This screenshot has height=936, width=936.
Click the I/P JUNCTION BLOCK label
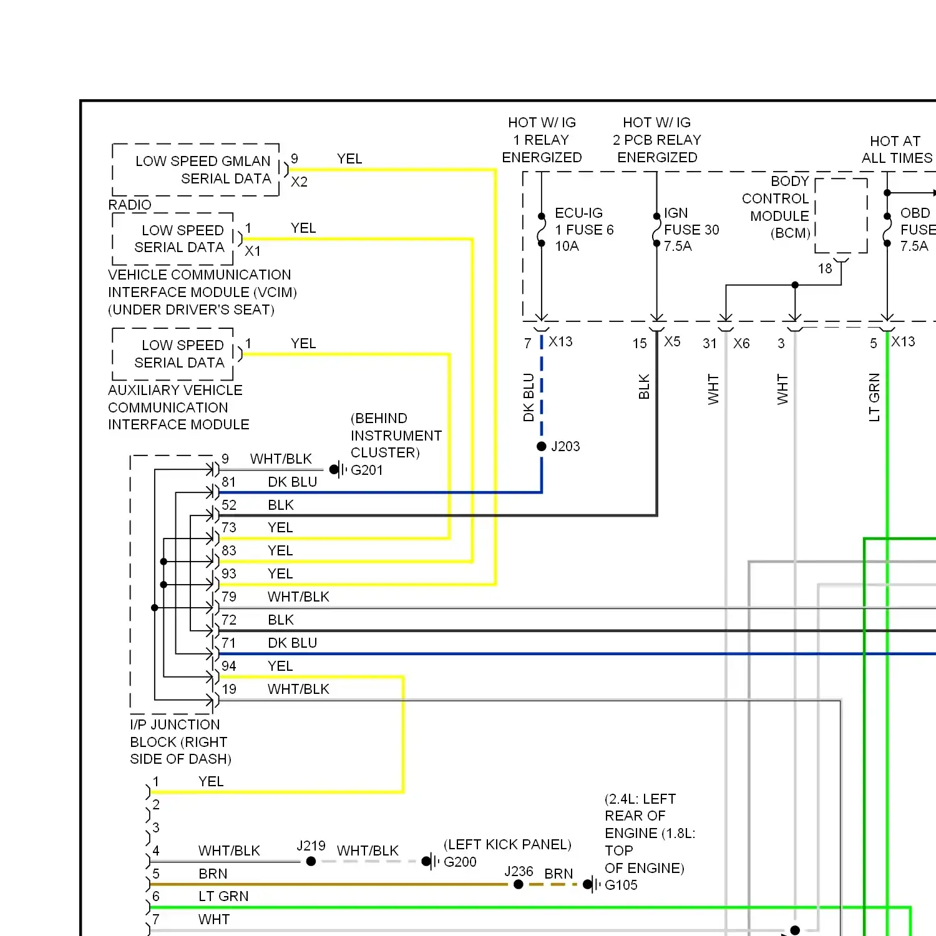coord(180,742)
